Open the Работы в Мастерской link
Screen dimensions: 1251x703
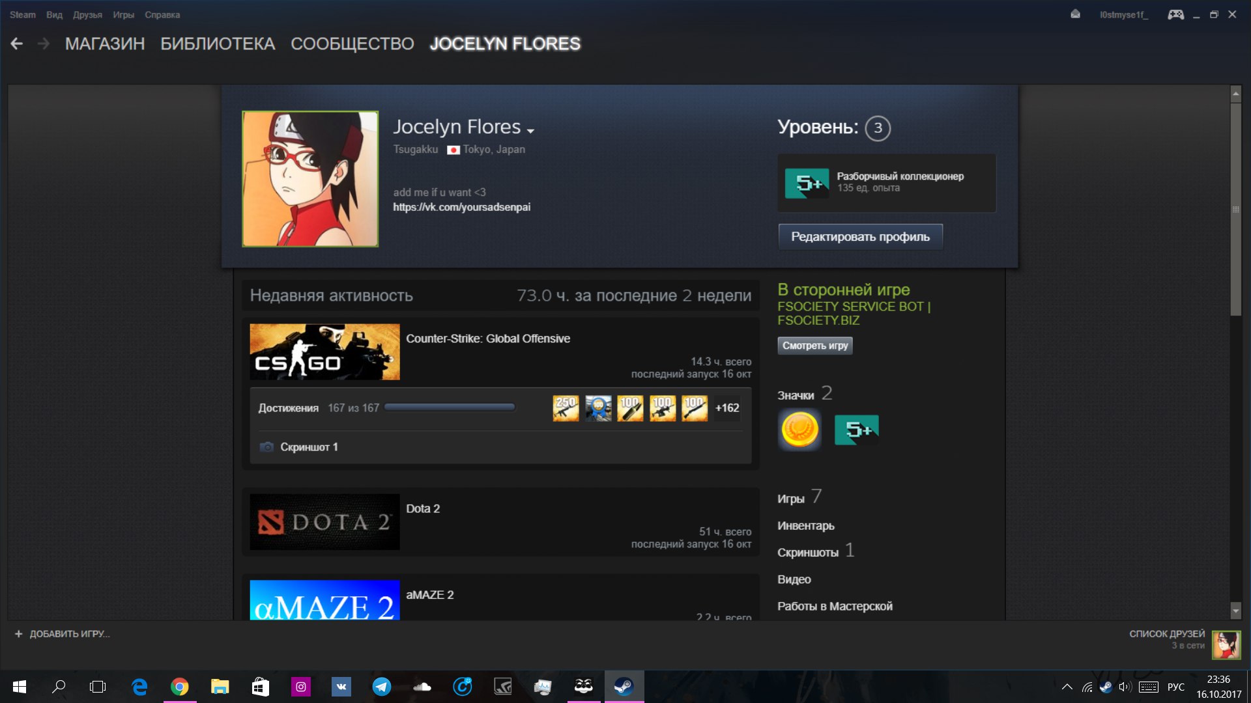835,606
